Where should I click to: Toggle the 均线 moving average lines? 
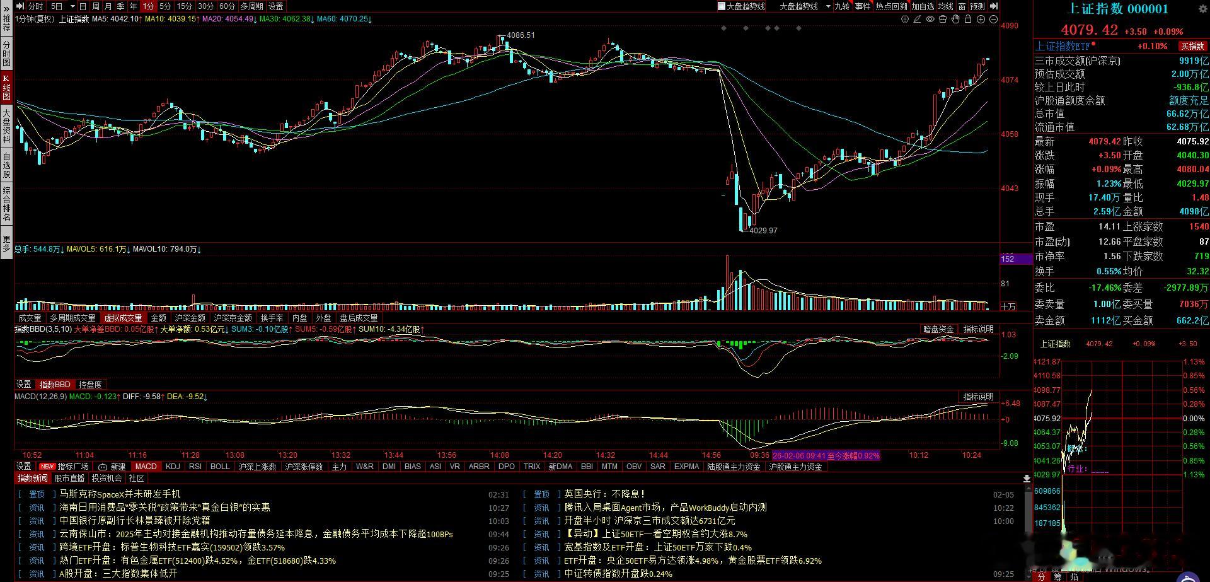[946, 6]
